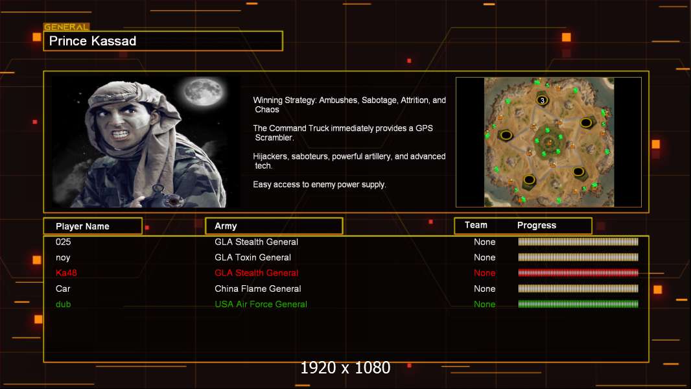Click the green Team value None for dub
This screenshot has width=691, height=389.
tap(484, 304)
